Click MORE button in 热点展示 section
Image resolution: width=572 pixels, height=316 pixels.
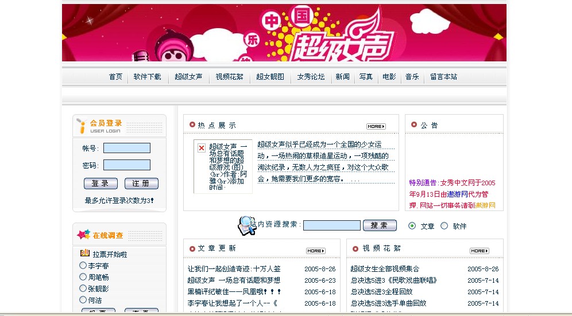point(376,127)
